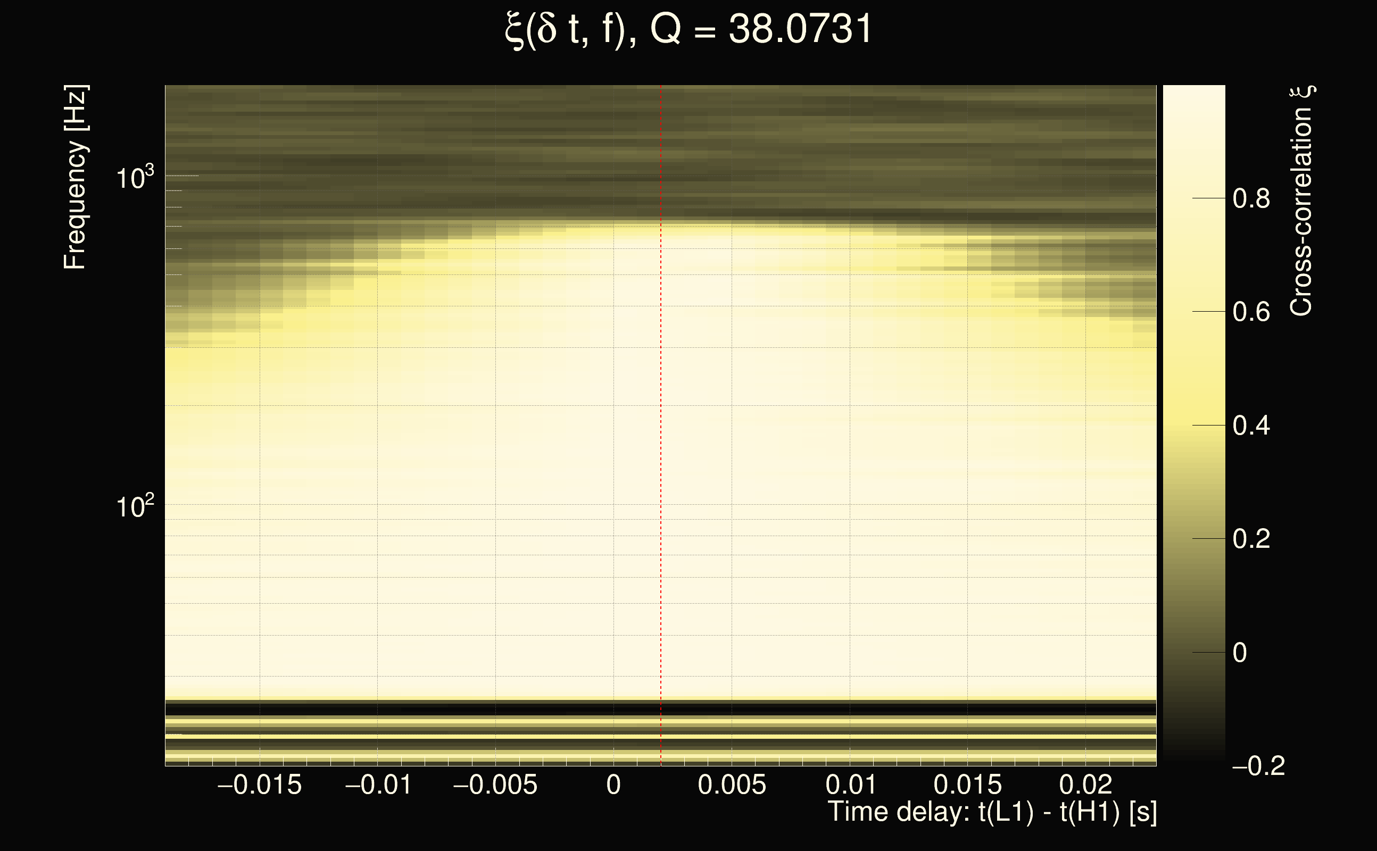This screenshot has height=851, width=1377.
Task: Click the plot title showing Q = 38.0731
Action: 688,29
